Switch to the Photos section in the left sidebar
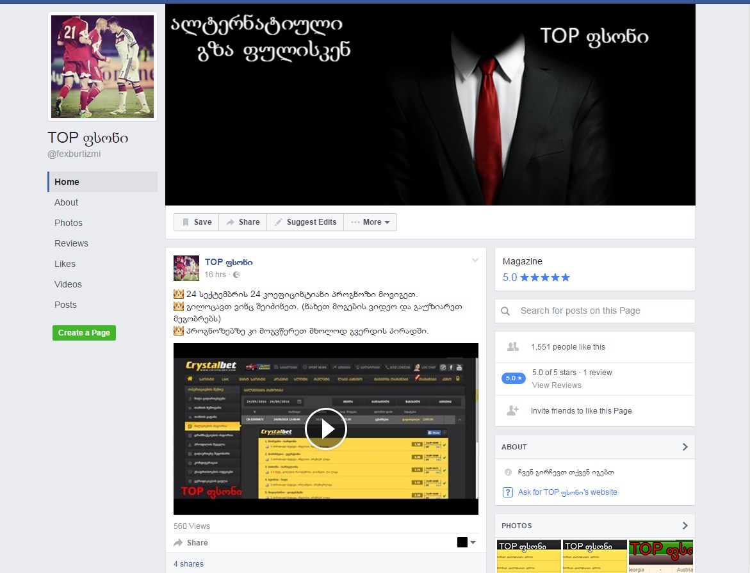 pyautogui.click(x=68, y=223)
